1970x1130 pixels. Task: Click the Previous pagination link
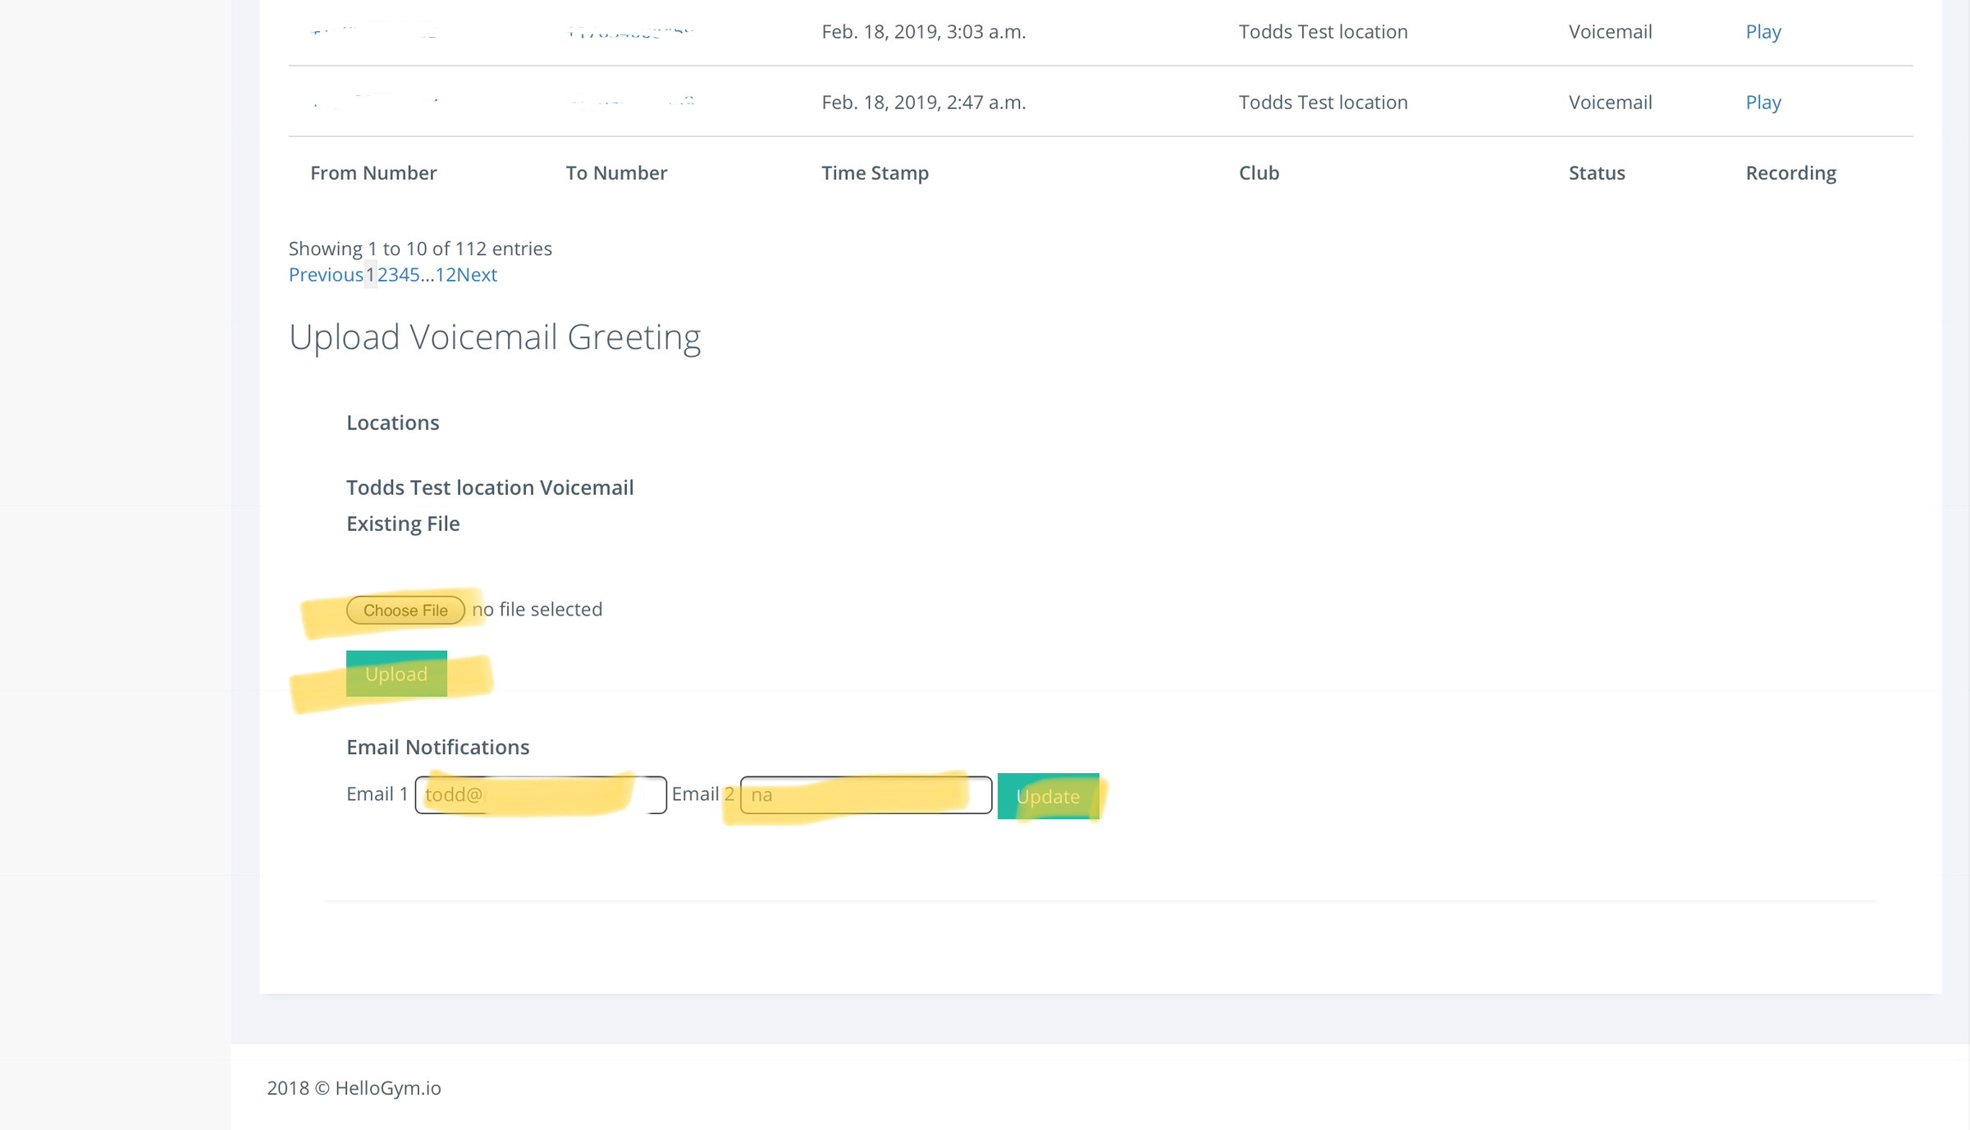(x=325, y=275)
